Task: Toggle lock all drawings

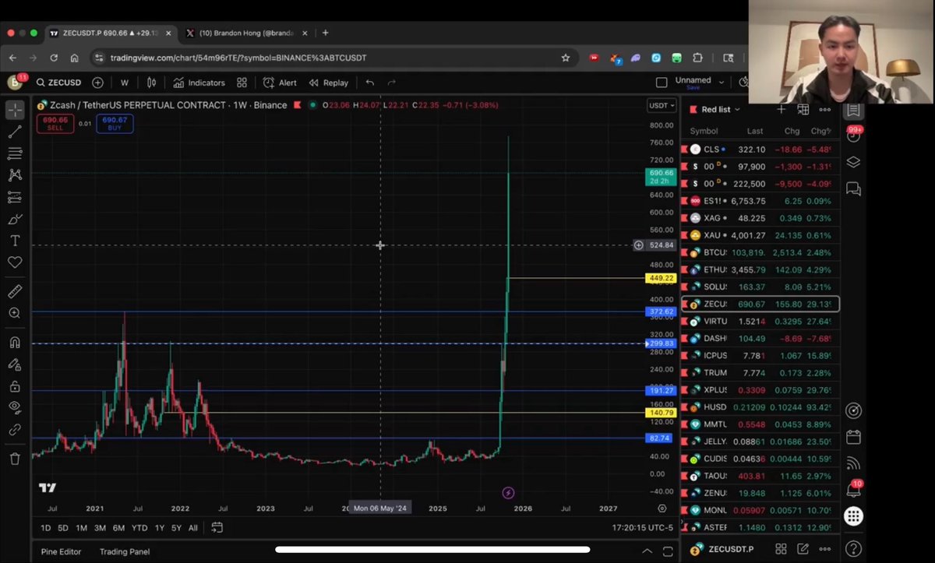Action: [x=15, y=386]
